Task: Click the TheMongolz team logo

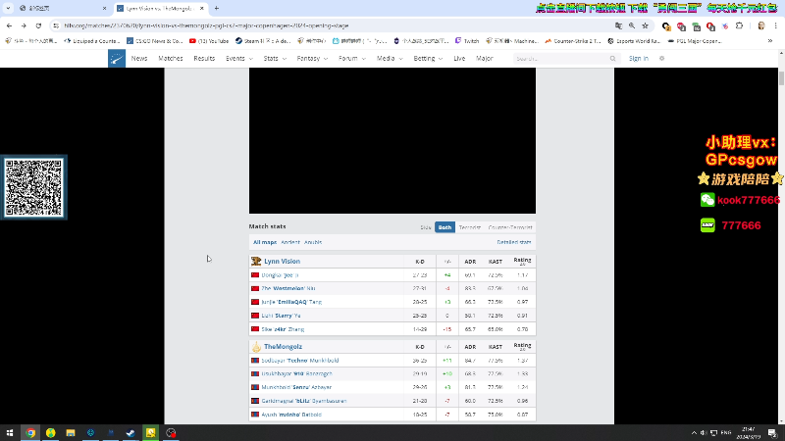Action: (x=256, y=347)
